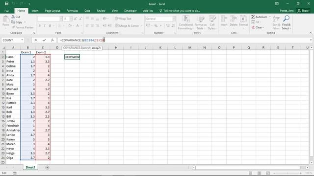Select the Normal view icon in status bar
Screen dimensions: 314x176
pyautogui.click(x=250, y=173)
